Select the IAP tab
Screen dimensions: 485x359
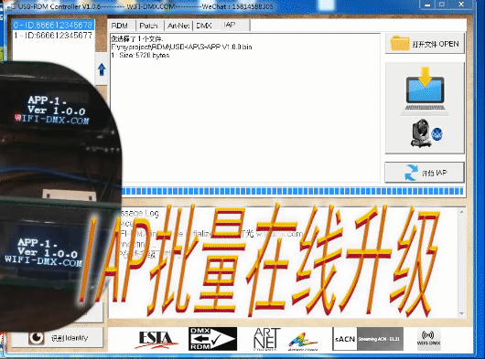coord(234,25)
